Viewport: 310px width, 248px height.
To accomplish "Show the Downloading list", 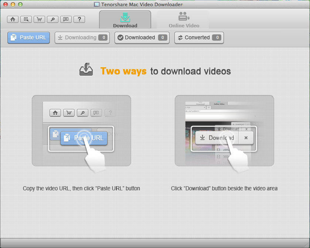I will point(82,38).
